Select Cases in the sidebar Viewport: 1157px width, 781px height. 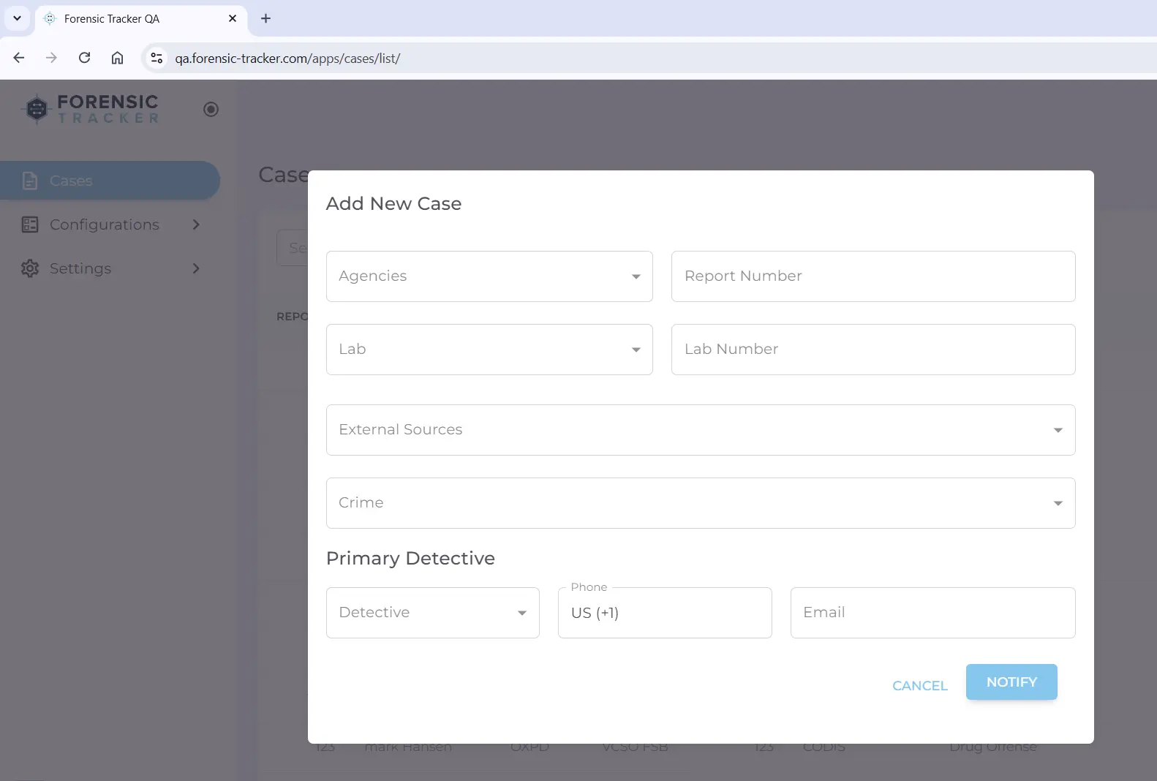[x=110, y=181]
